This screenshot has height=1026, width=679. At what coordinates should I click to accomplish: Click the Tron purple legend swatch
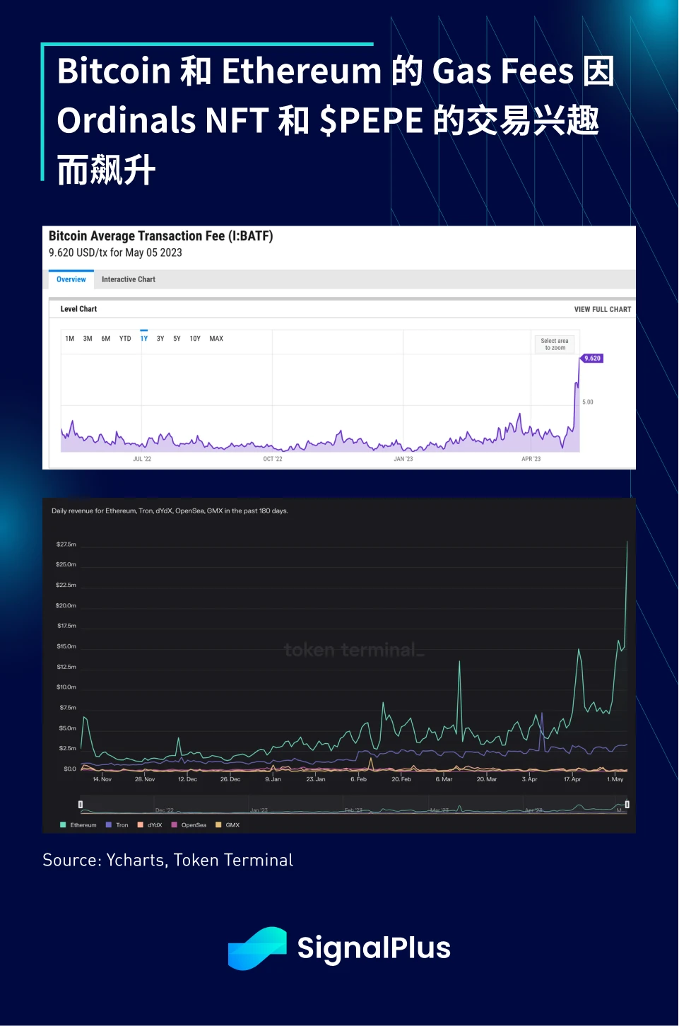(x=109, y=825)
